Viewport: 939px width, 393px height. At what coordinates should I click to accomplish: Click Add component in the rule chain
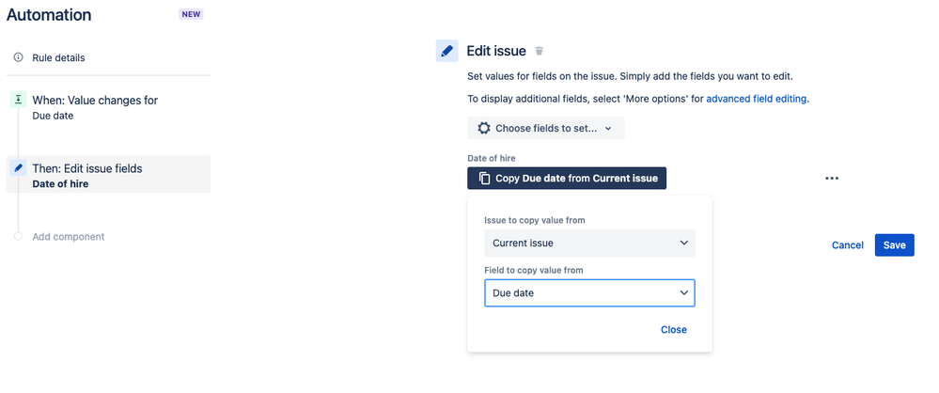point(69,236)
